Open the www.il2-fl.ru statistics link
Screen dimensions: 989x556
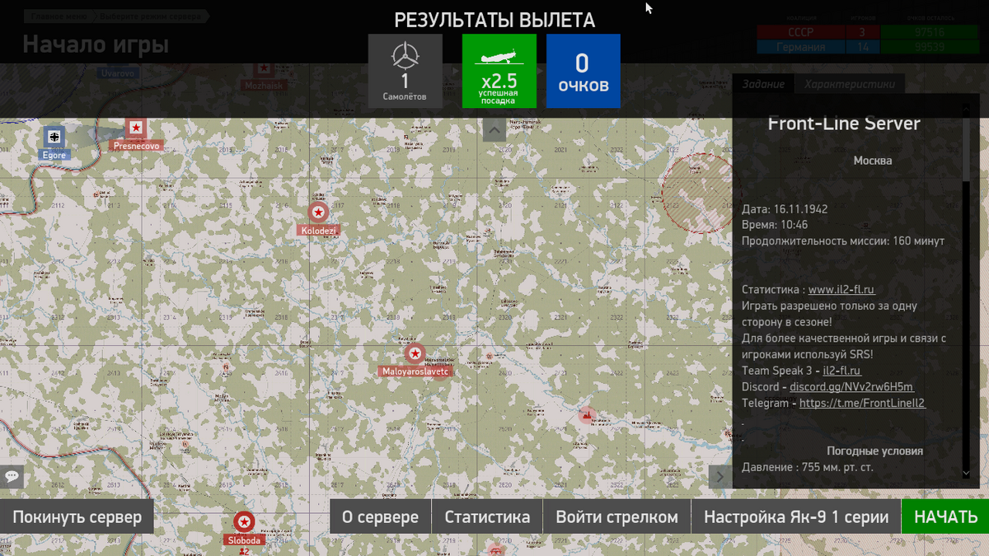pyautogui.click(x=841, y=290)
